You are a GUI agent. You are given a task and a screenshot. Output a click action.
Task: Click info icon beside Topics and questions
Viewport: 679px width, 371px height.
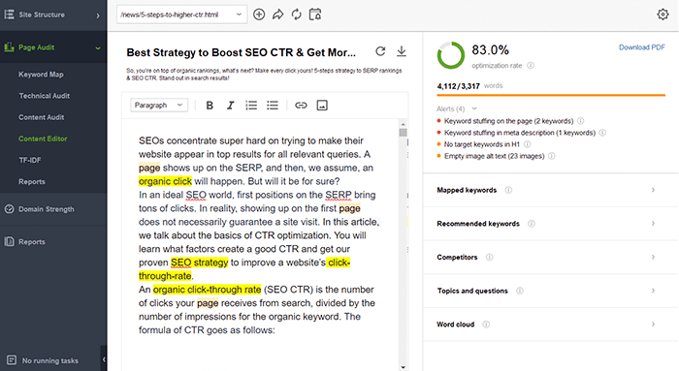coord(520,291)
